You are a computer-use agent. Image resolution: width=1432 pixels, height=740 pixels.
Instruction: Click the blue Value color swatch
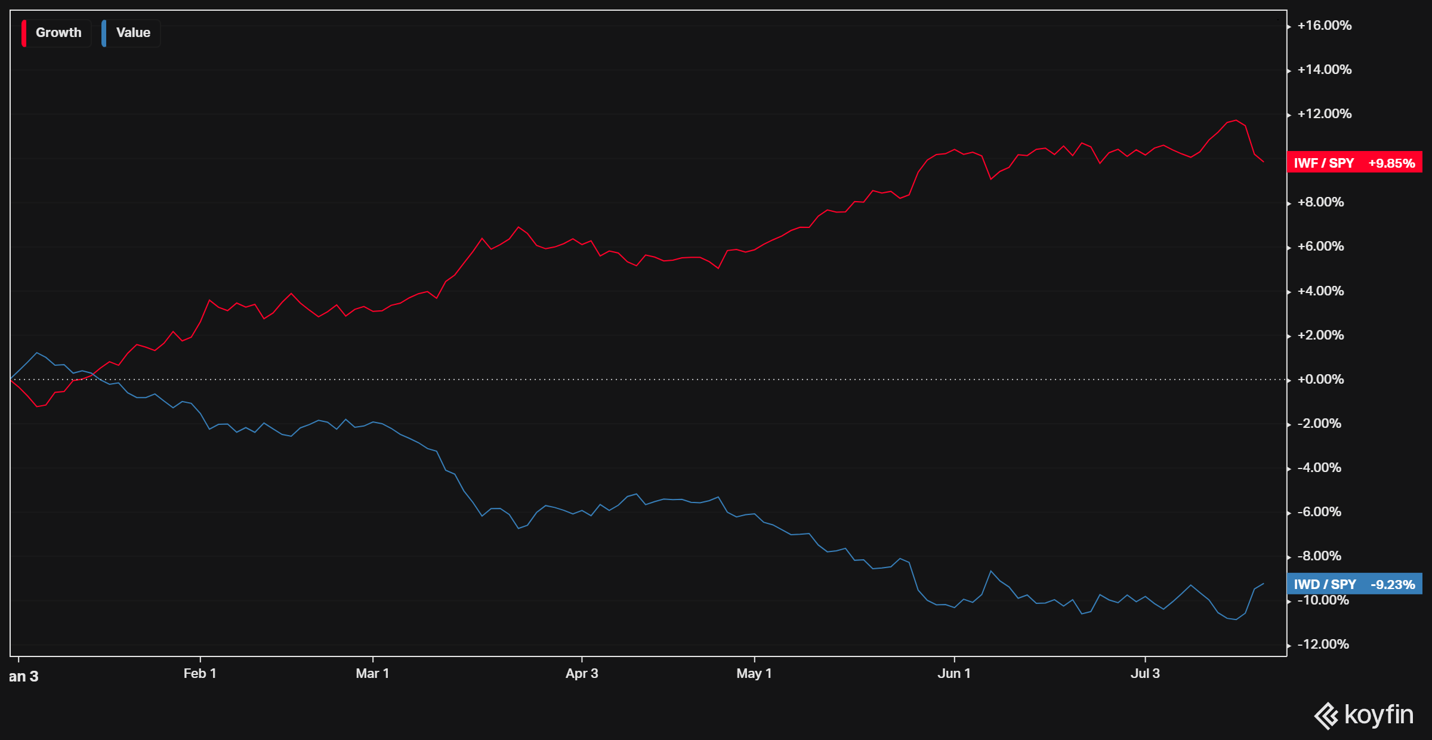104,33
